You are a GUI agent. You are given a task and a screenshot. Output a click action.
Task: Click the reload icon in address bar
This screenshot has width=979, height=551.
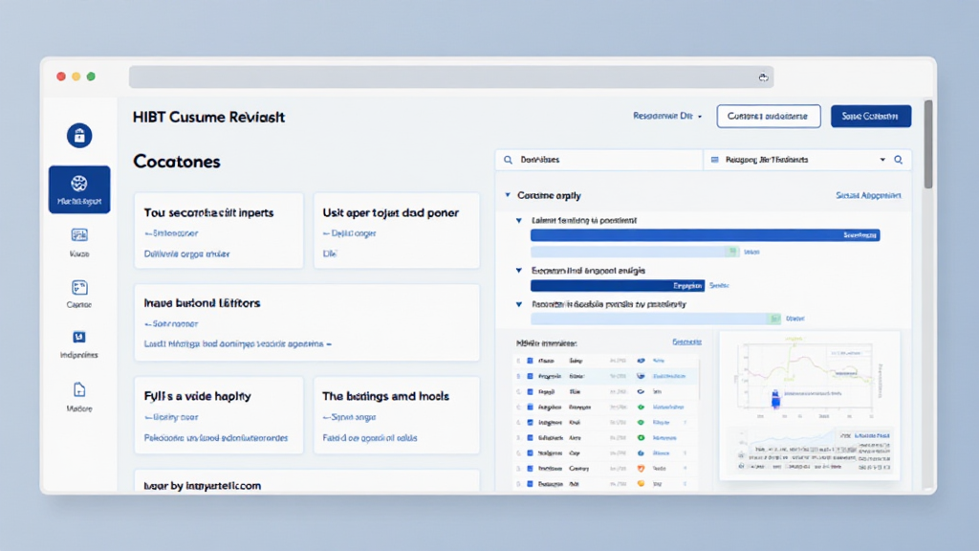pyautogui.click(x=763, y=77)
